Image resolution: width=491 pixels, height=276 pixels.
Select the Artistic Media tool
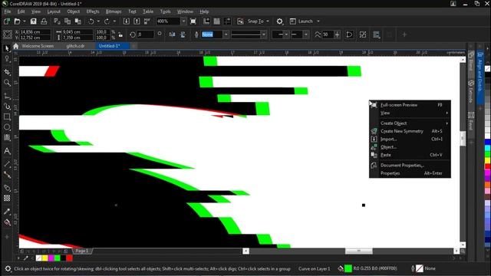[7, 107]
